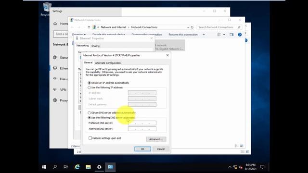Close the IPv4 Properties dialog
Image resolution: width=308 pixels, height=173 pixels.
(x=167, y=55)
